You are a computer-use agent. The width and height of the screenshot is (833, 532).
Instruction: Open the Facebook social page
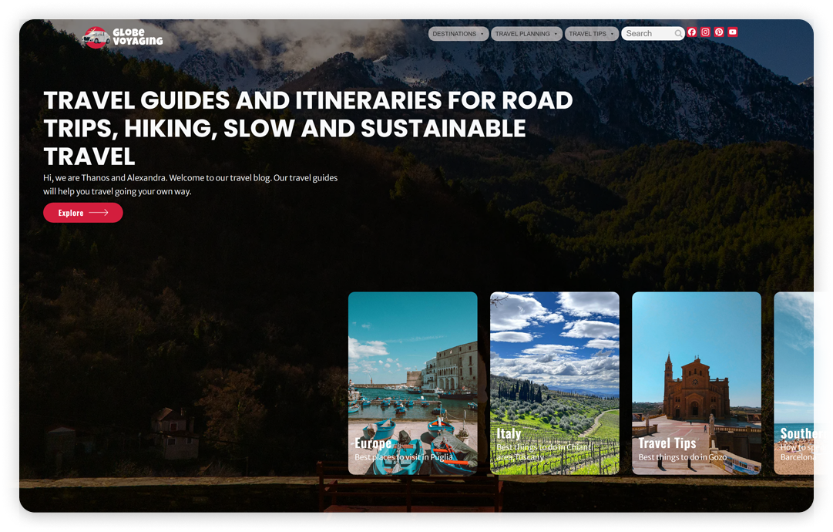(692, 32)
